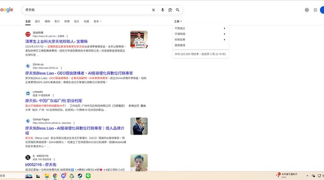Click the X logo favicon of b9052116
The height and width of the screenshot is (180, 324).
pos(28,157)
